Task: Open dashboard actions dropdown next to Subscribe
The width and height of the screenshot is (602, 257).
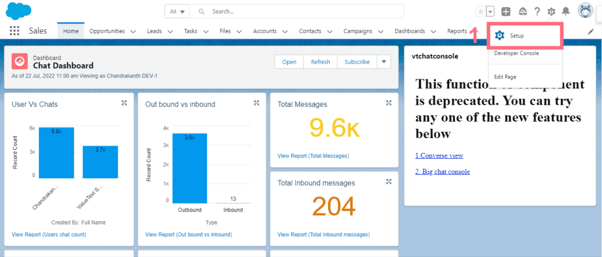Action: coord(383,62)
